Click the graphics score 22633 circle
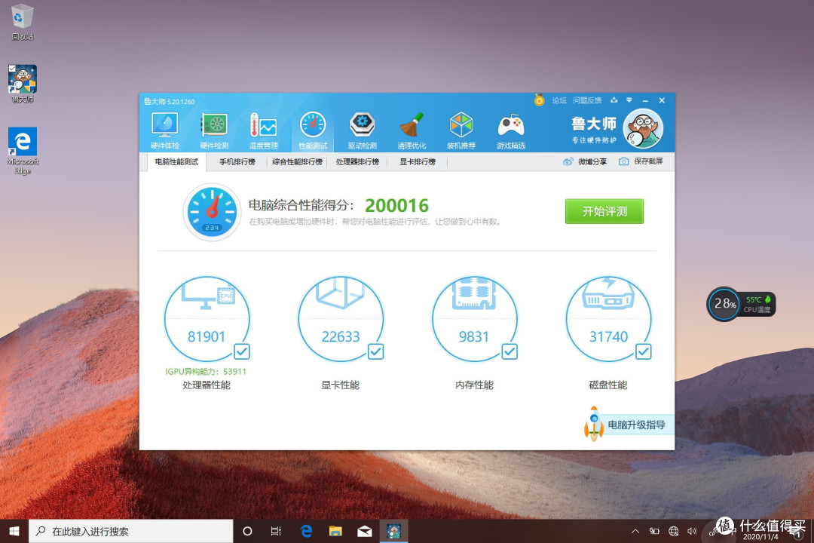Image resolution: width=814 pixels, height=543 pixels. [341, 319]
